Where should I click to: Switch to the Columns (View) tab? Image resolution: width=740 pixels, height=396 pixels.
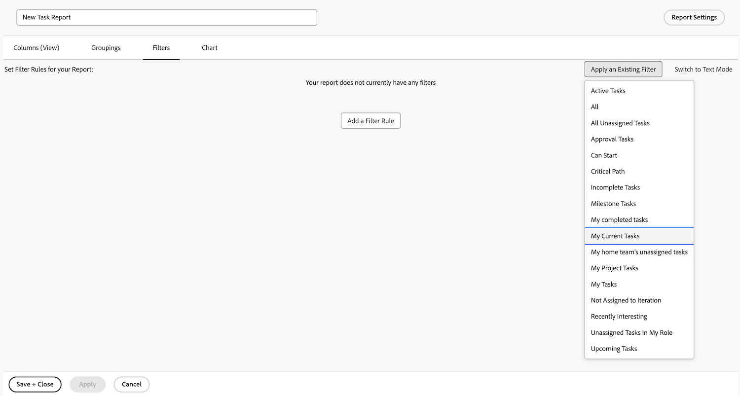pyautogui.click(x=36, y=47)
